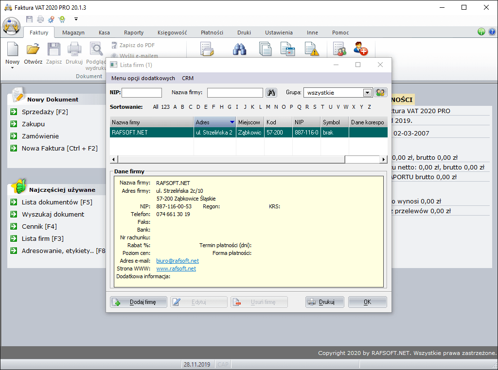Click the document with warning triangle icon

[x=312, y=50]
